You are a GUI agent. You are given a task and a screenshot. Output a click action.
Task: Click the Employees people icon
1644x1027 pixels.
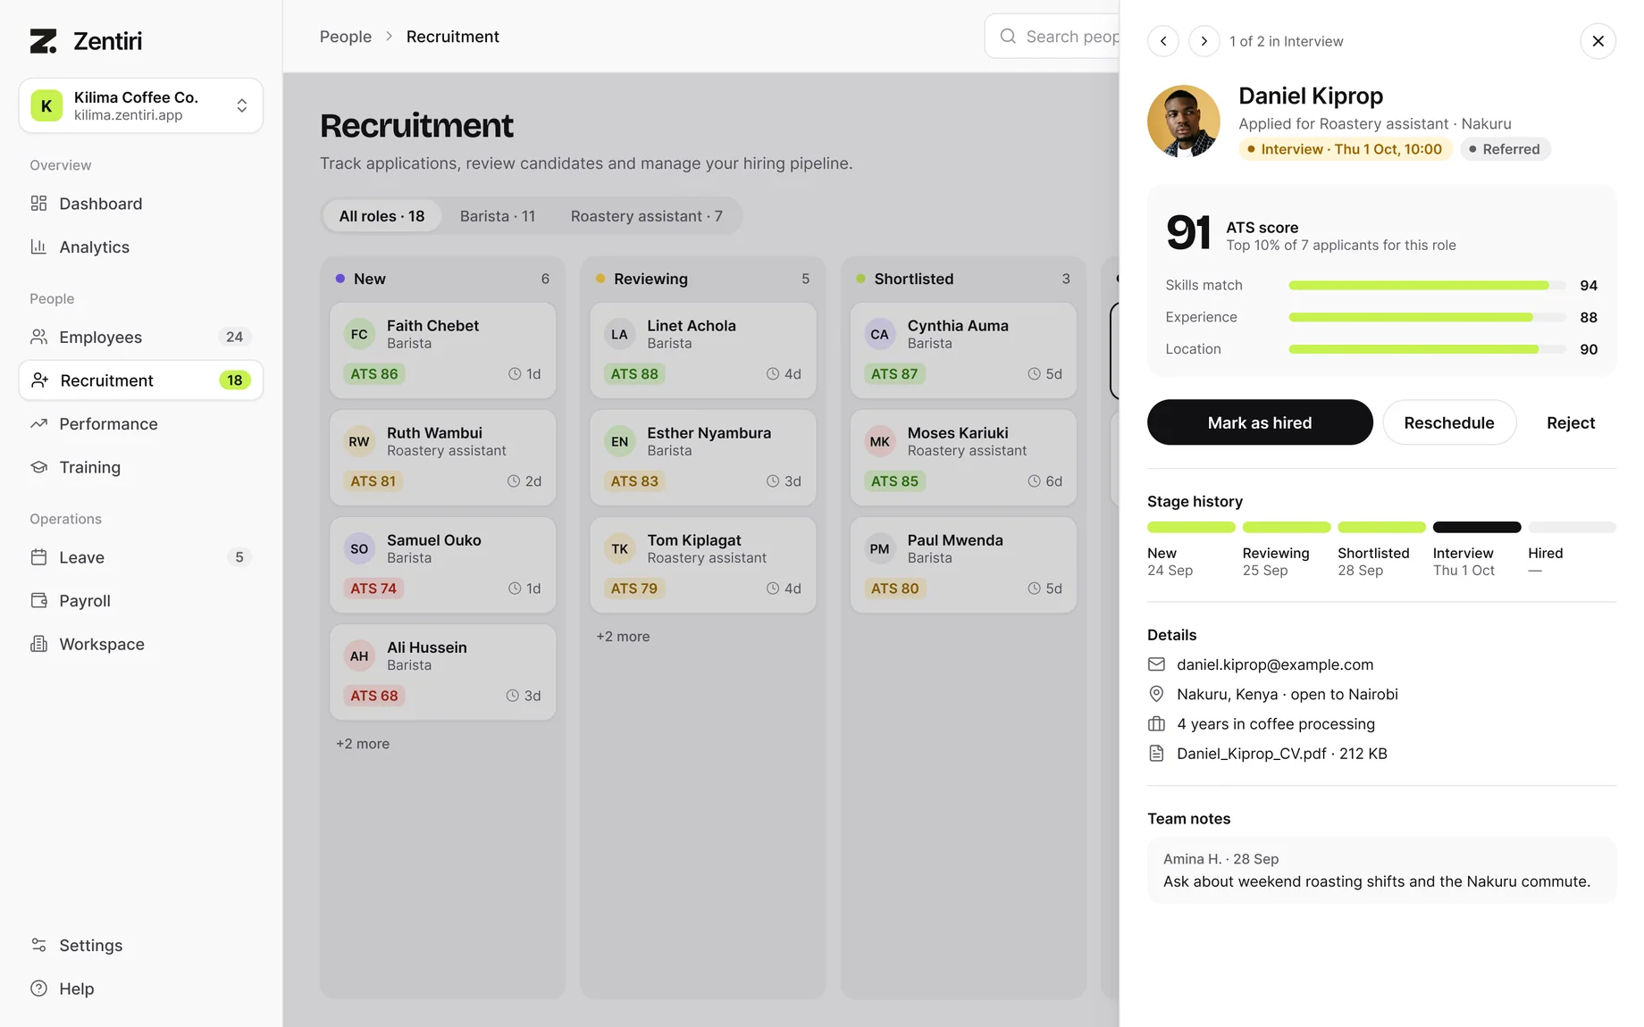pos(38,337)
